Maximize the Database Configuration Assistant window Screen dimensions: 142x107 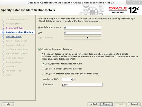point(134,3)
